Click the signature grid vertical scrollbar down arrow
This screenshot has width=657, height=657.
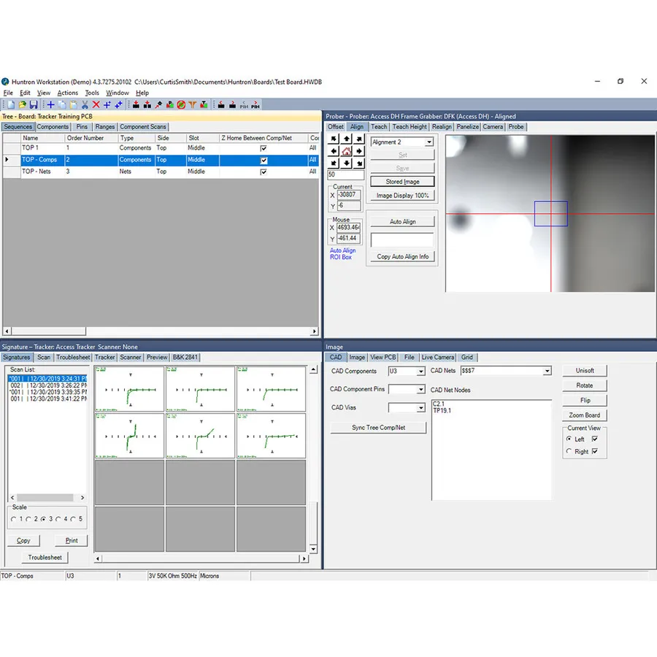tap(313, 549)
